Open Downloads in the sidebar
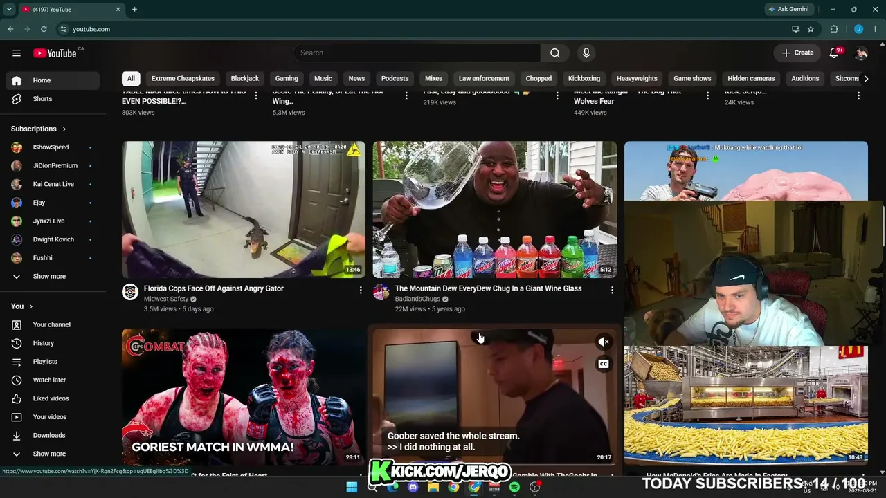Viewport: 886px width, 498px height. click(53, 435)
